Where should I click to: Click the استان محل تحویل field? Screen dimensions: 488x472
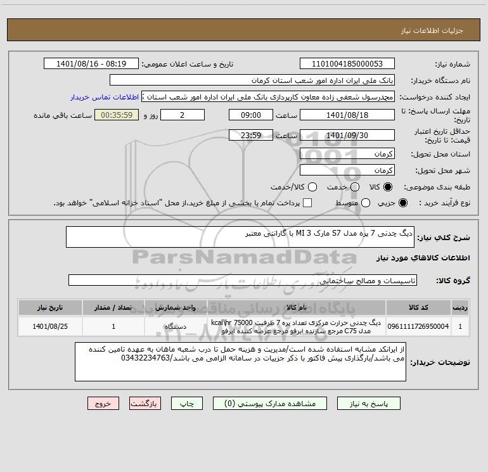[x=347, y=154]
